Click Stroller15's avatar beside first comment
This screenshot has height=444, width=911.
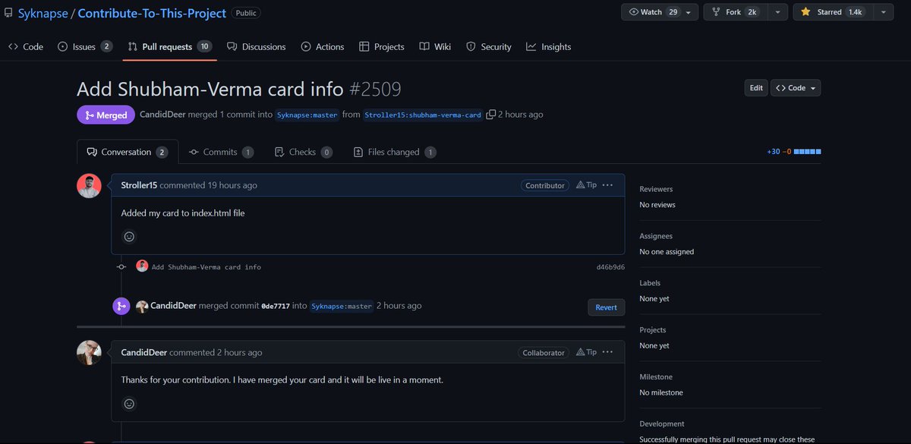(90, 186)
